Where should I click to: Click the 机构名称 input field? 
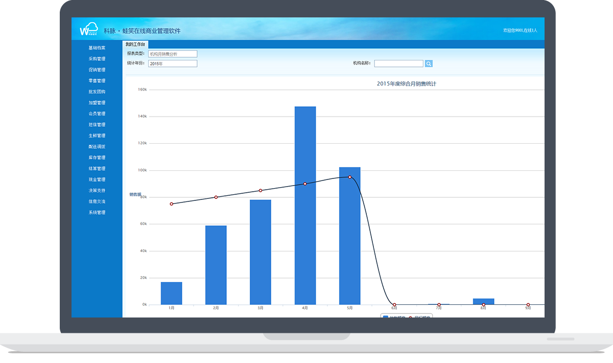(x=398, y=63)
